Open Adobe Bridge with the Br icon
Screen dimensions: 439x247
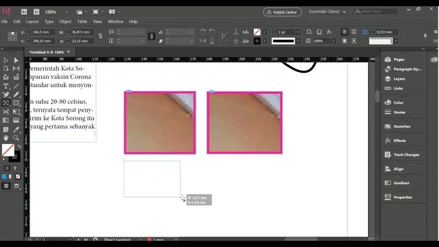click(24, 12)
